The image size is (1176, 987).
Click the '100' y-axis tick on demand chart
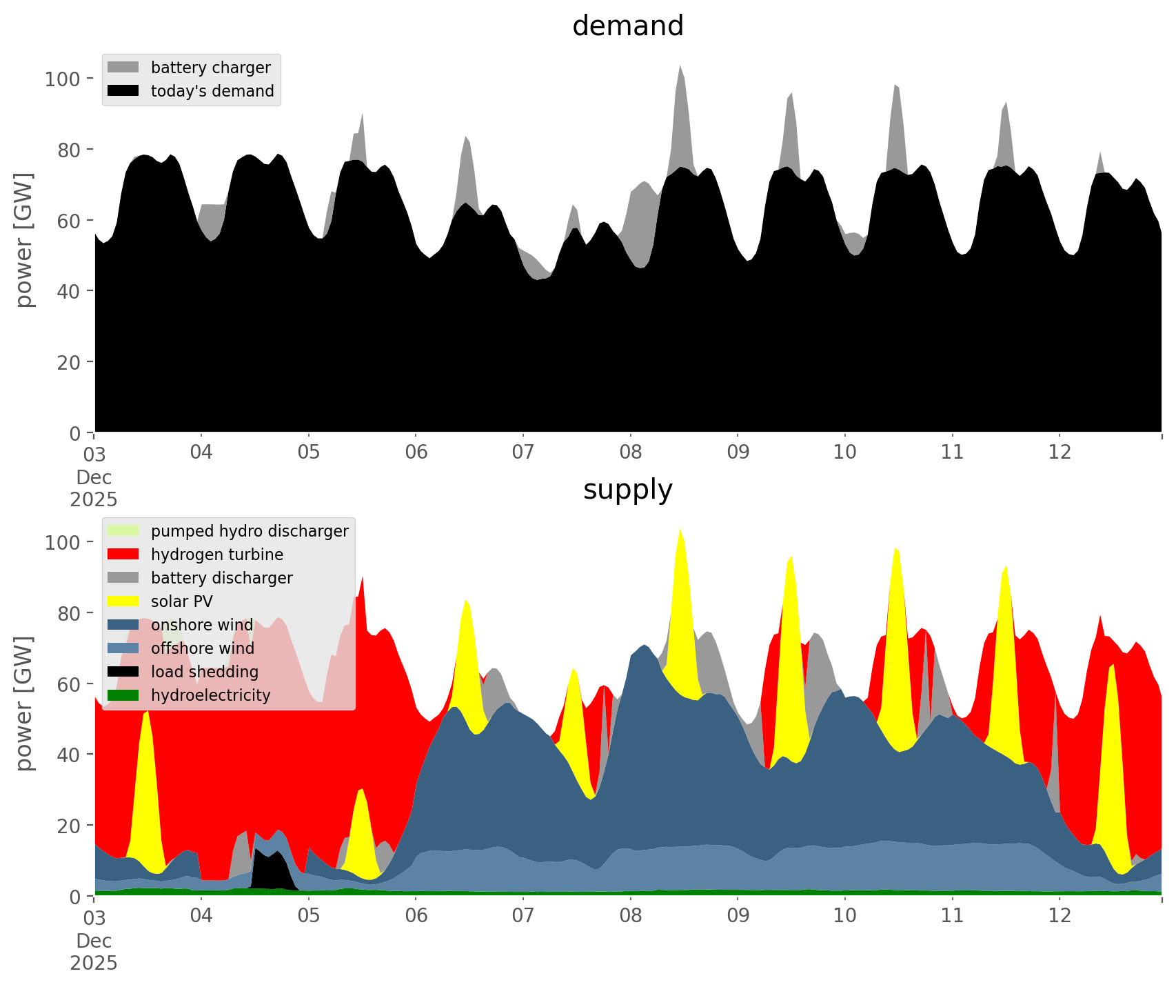63,79
